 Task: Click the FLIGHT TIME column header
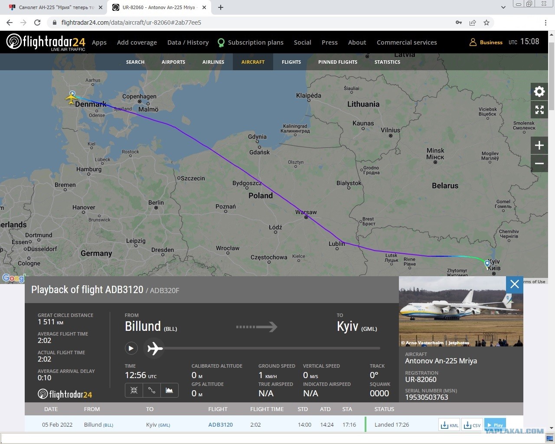[x=267, y=409]
